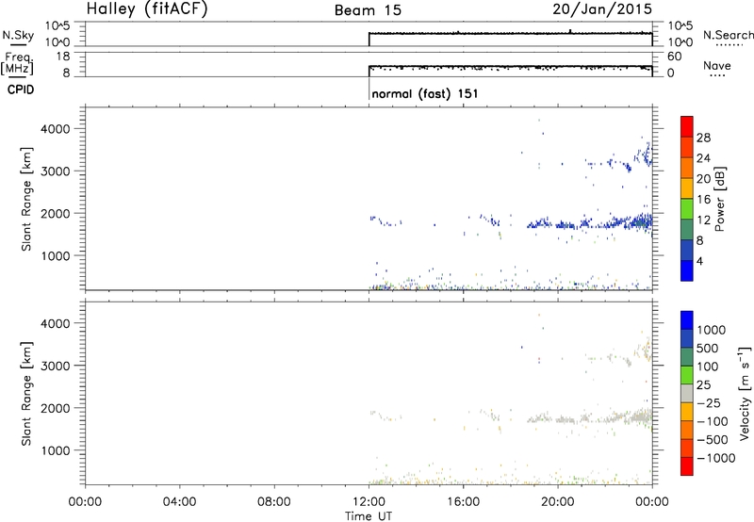Viewport: 754px width, 522px height.
Task: Select the 'Beam 15' label
Action: [x=368, y=10]
